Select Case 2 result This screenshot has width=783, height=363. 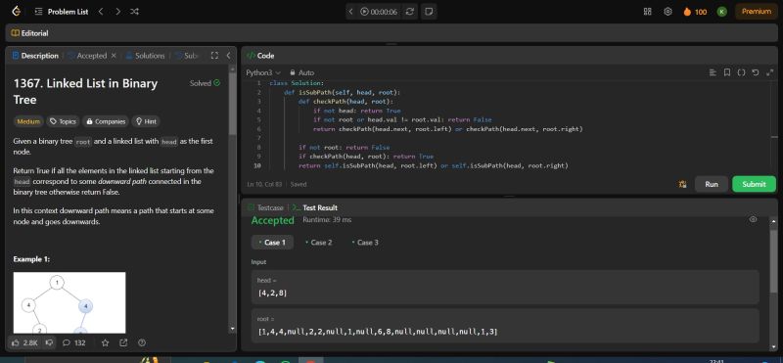pyautogui.click(x=319, y=243)
